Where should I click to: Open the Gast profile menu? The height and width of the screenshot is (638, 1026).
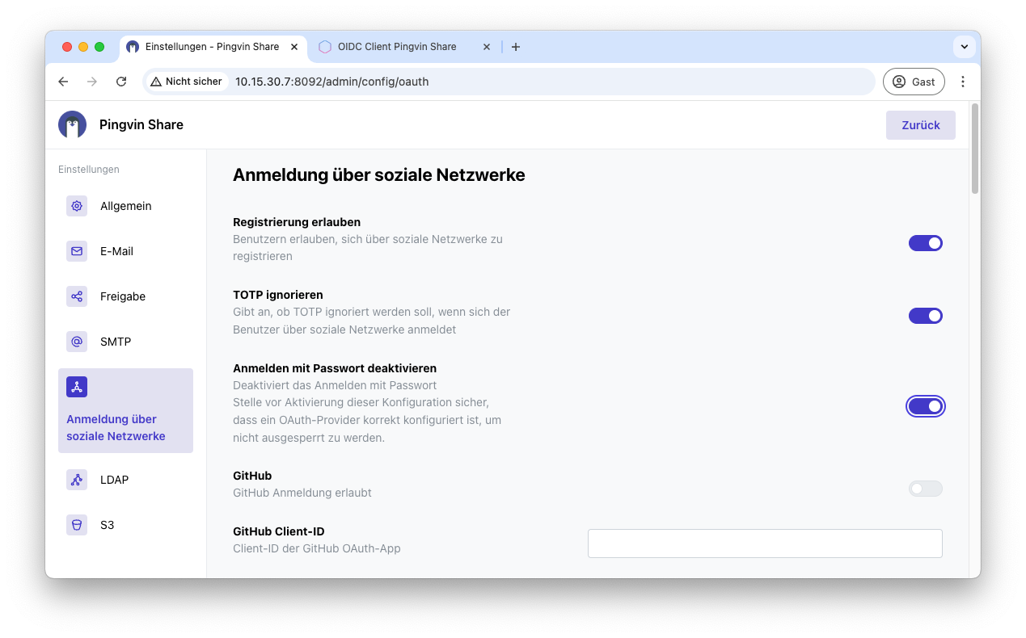[x=914, y=82]
